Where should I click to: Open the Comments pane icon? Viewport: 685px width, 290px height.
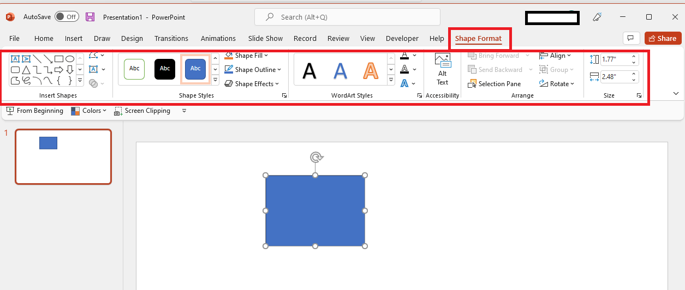pos(631,38)
